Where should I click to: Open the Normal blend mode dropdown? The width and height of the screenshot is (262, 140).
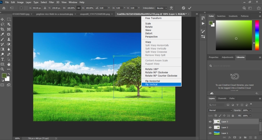[x=220, y=110]
